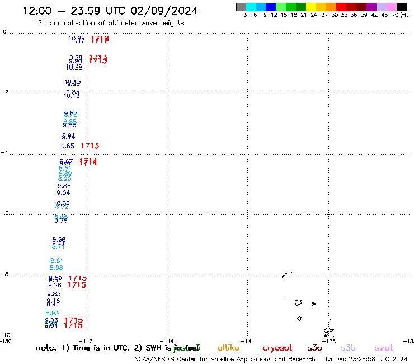The image size is (414, 364).
Task: Click the 'note: 1) Time is in UTC' text
Action: pyautogui.click(x=83, y=348)
